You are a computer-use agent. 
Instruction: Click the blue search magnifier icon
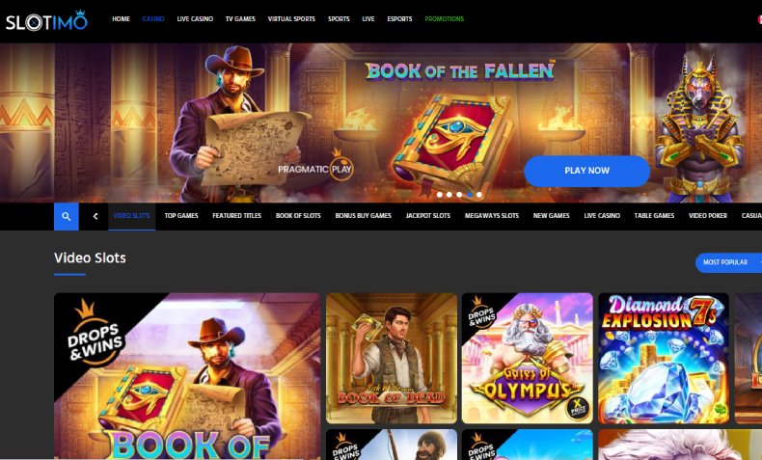point(67,216)
